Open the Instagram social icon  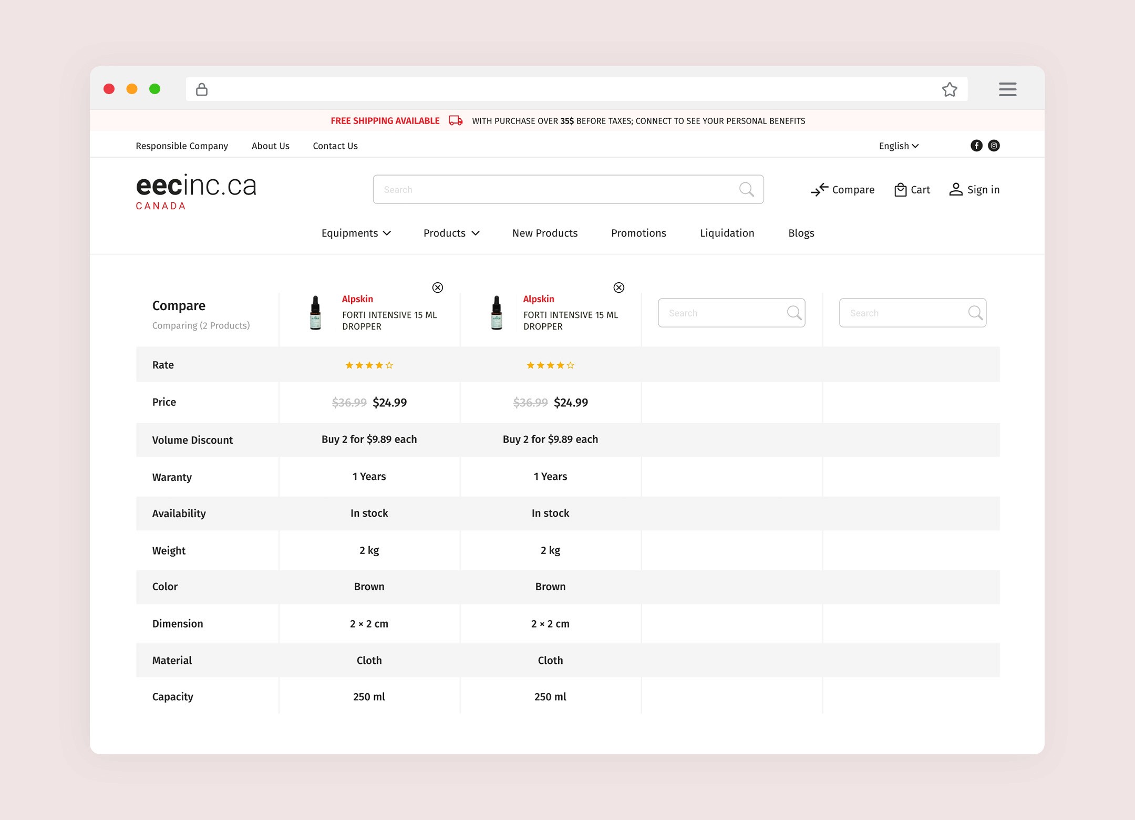[x=994, y=146]
